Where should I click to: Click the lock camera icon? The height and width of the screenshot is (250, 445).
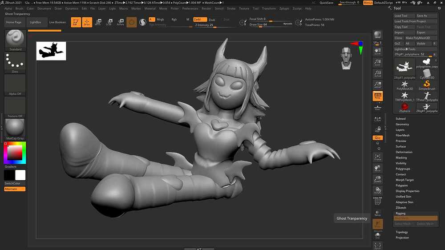(x=377, y=130)
